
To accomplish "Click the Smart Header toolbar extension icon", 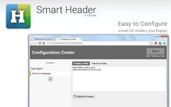I will pos(160,43).
